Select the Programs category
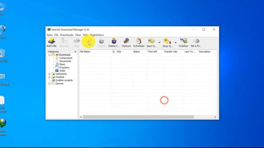Viewport: 264px width, 148px height. click(64, 67)
